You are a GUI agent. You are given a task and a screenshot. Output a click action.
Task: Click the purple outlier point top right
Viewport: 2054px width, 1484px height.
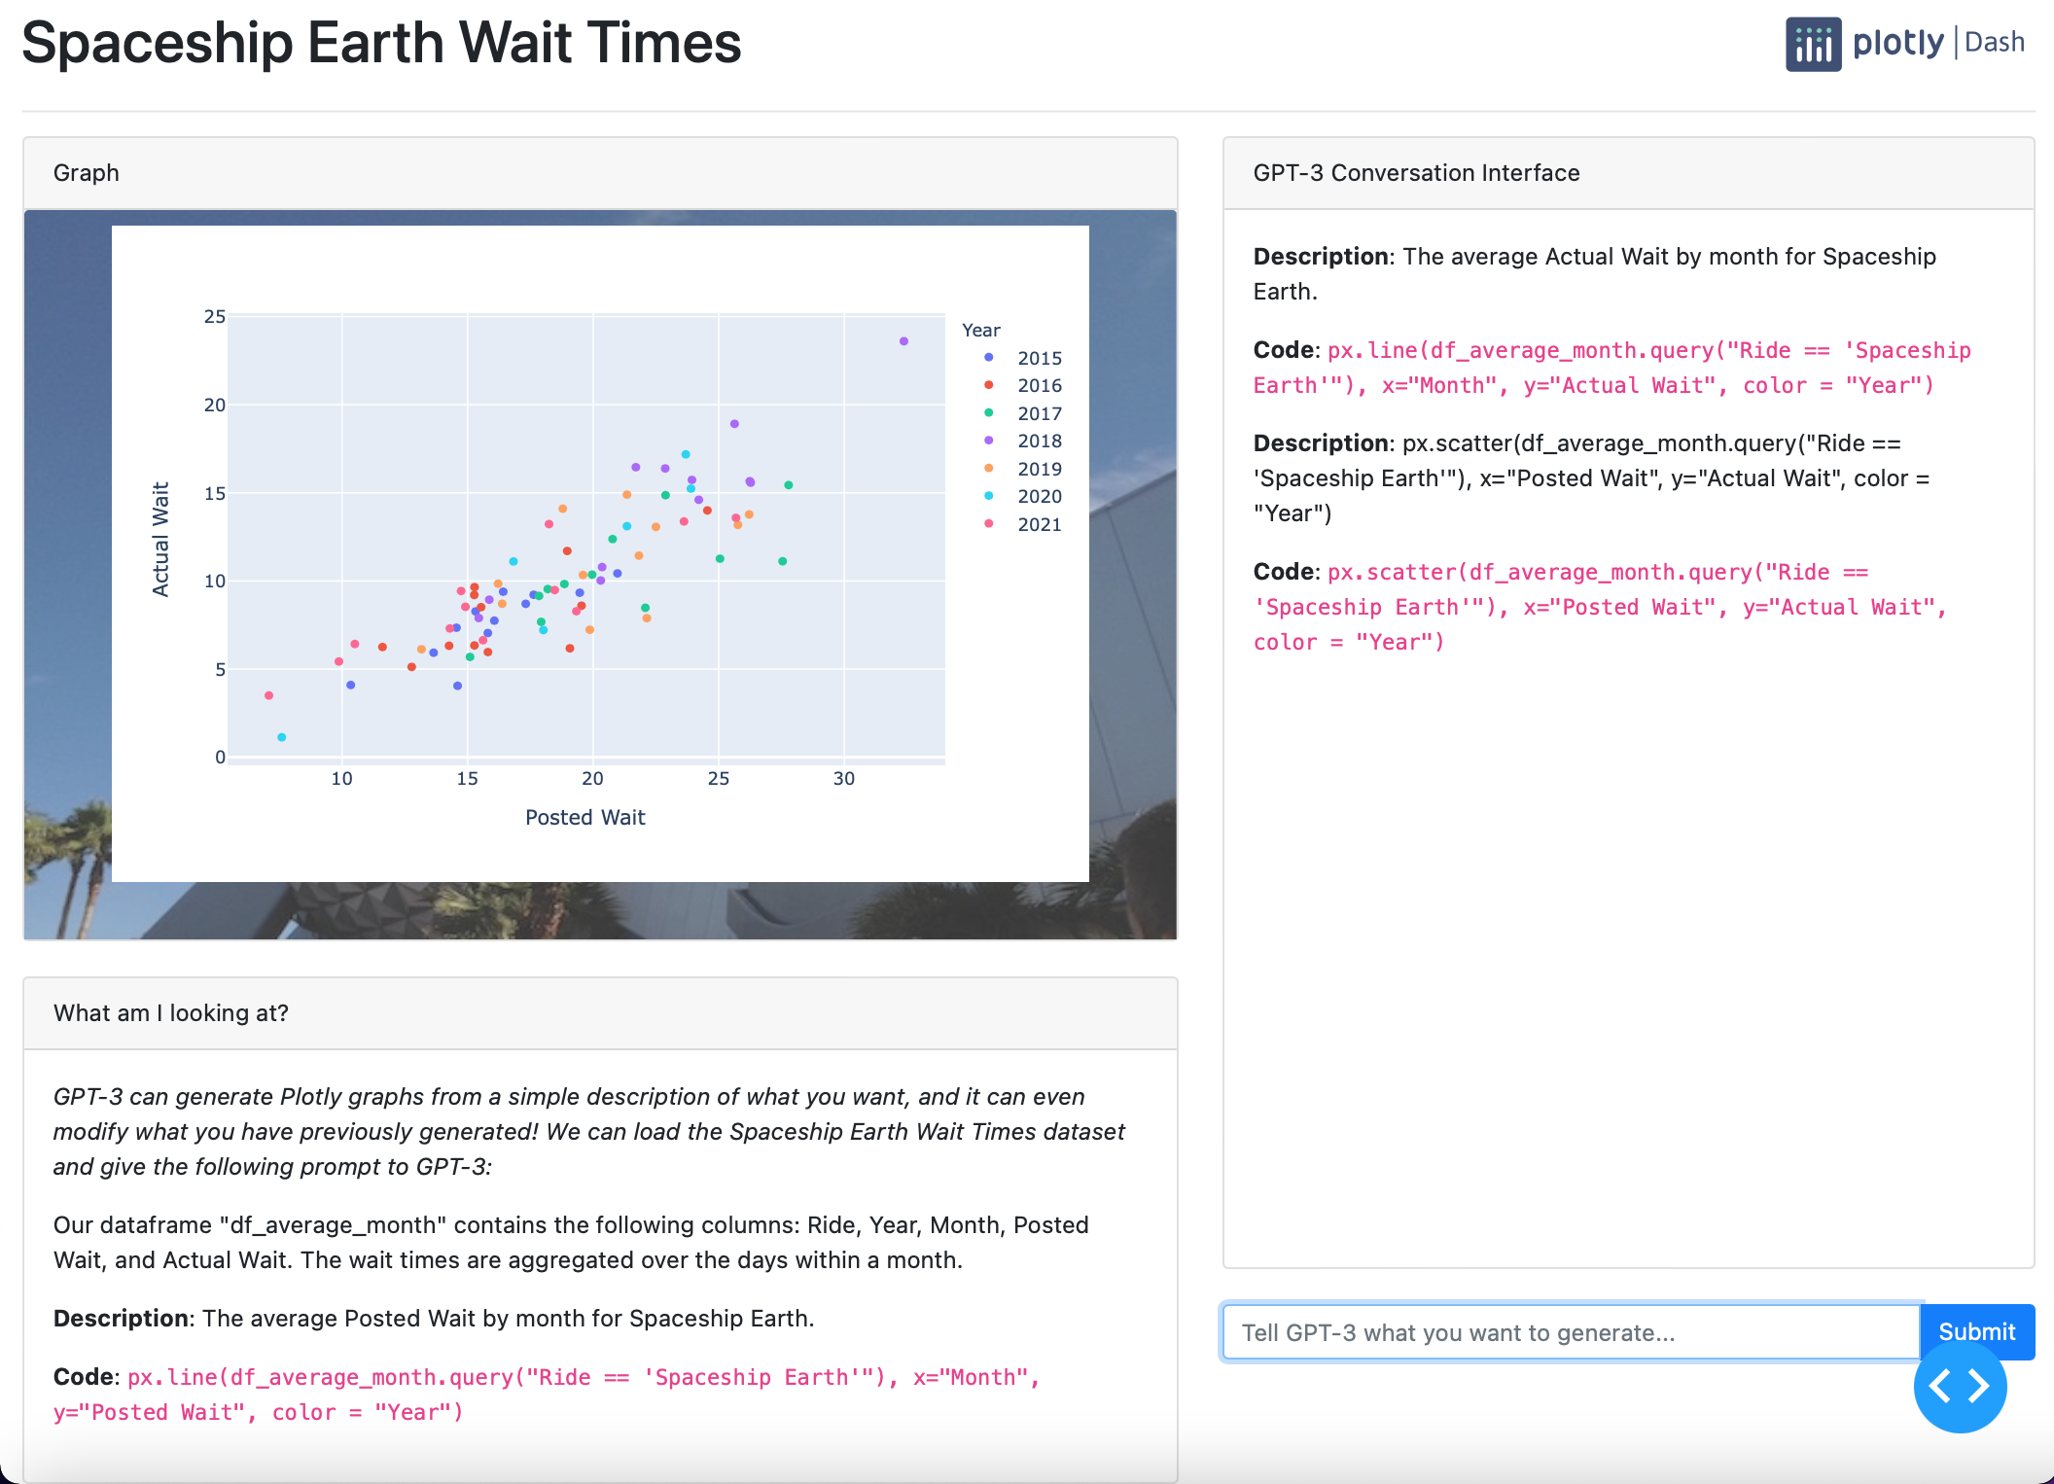point(903,341)
